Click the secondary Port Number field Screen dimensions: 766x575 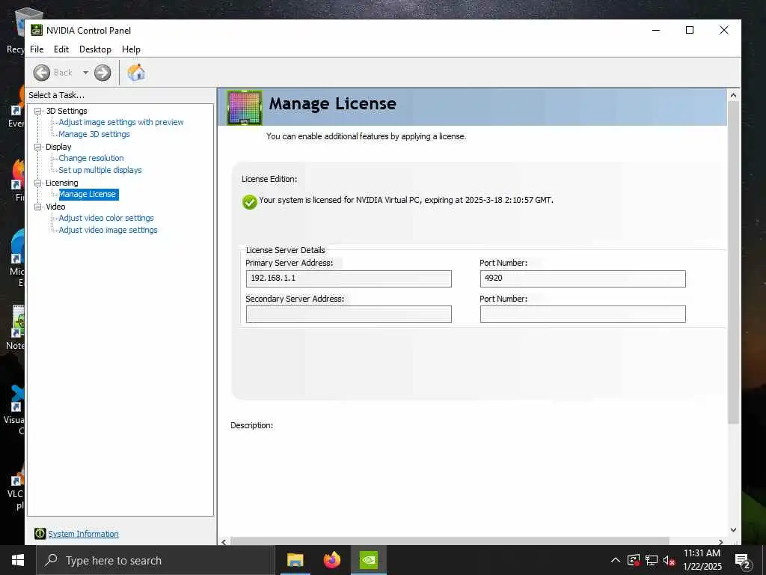click(x=583, y=314)
